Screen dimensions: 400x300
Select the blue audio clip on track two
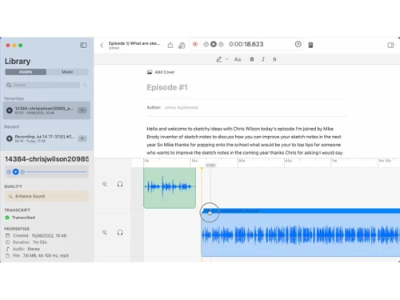coord(301,233)
